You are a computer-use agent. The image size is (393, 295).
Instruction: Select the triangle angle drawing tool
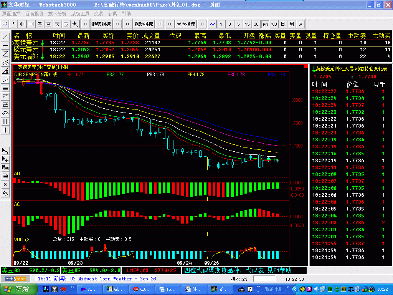[x=5, y=80]
